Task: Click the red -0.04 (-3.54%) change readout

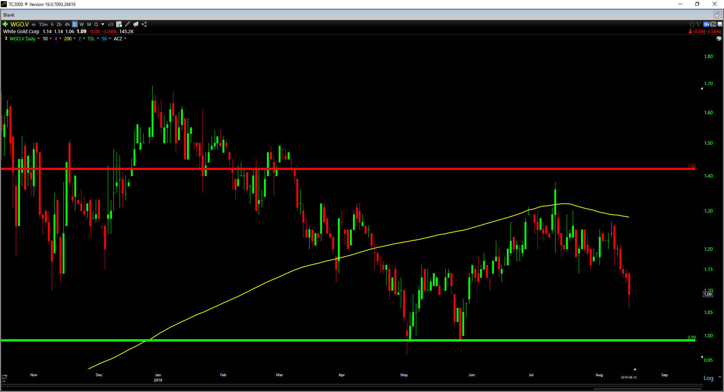Action: [x=705, y=32]
